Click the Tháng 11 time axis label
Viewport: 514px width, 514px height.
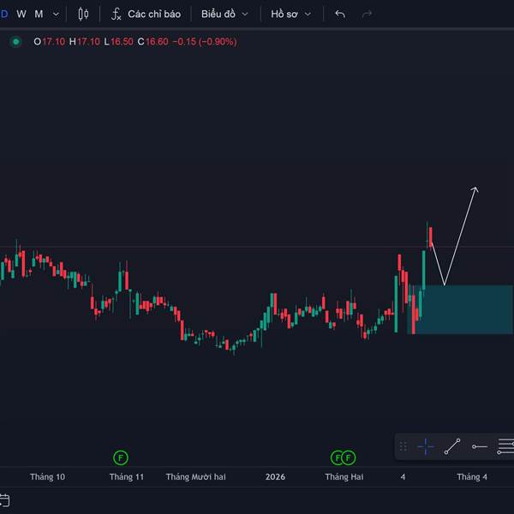pos(127,476)
